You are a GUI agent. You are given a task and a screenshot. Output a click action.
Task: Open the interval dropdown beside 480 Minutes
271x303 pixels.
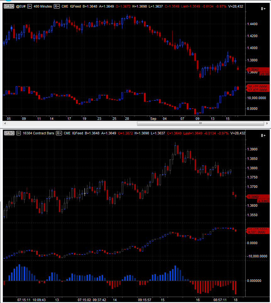[x=29, y=6]
